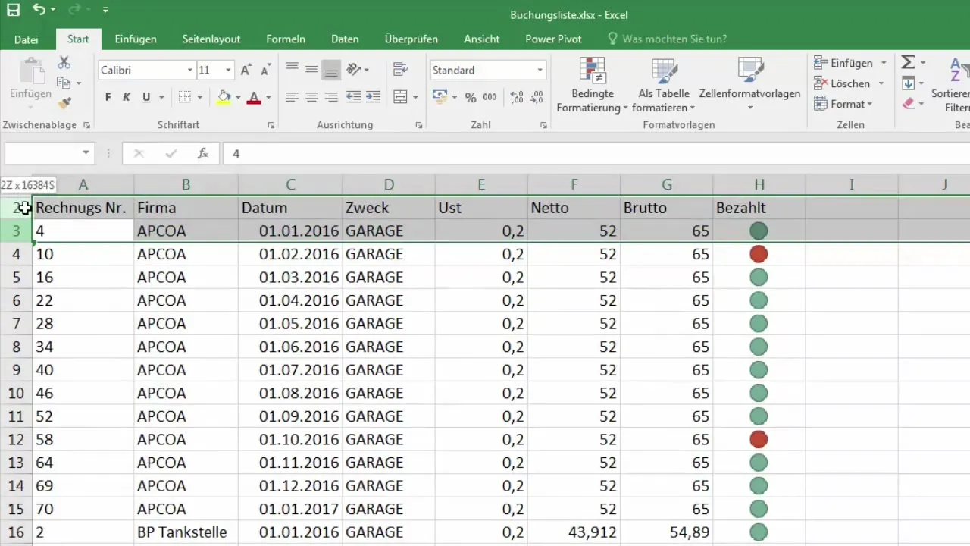The width and height of the screenshot is (970, 546).
Task: Select row 12 header
Action: [x=16, y=439]
